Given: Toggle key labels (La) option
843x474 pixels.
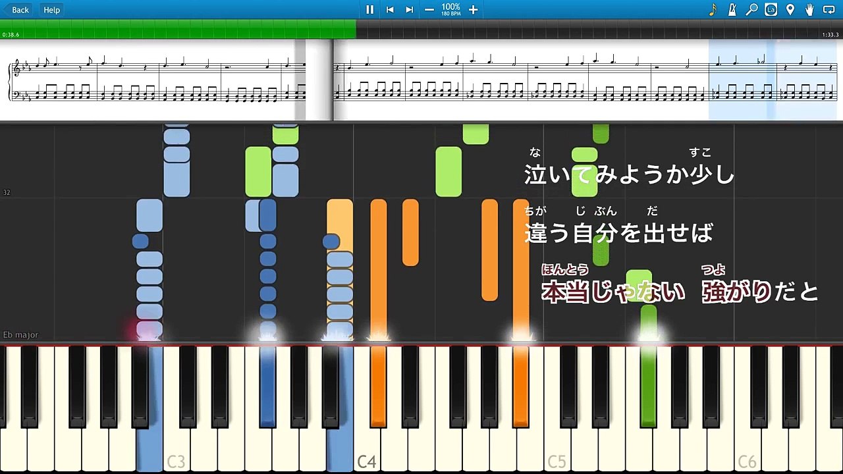Looking at the screenshot, I should point(771,10).
